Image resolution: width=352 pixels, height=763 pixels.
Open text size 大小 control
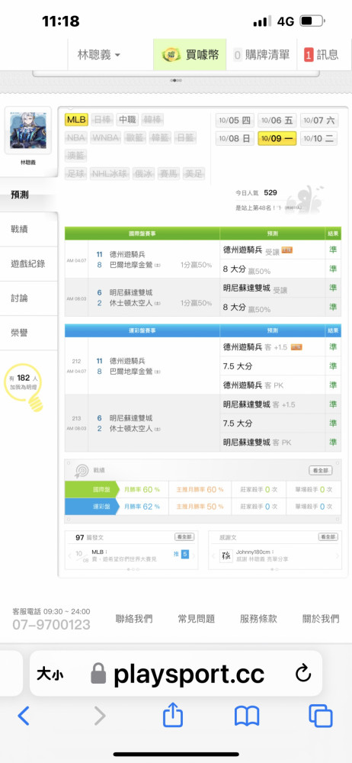(50, 674)
